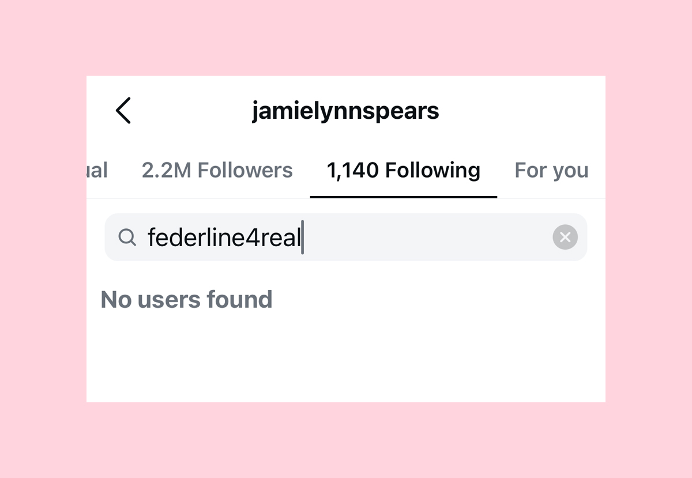The height and width of the screenshot is (478, 692).
Task: Switch to the 2.2M Followers tab
Action: click(x=217, y=170)
